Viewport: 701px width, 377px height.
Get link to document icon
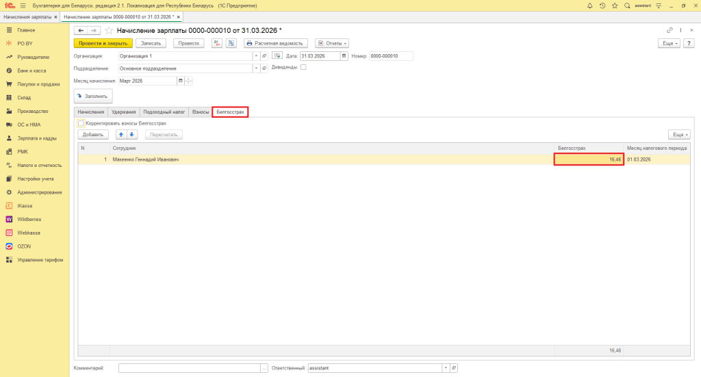click(x=670, y=30)
